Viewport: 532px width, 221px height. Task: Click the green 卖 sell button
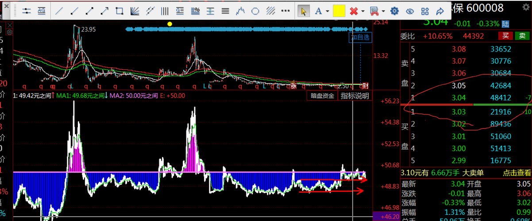click(x=523, y=36)
